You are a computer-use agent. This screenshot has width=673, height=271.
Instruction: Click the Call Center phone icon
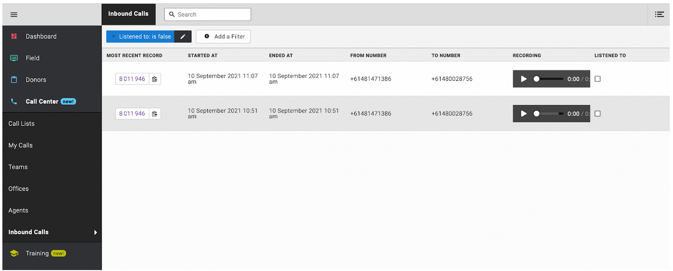click(x=14, y=101)
